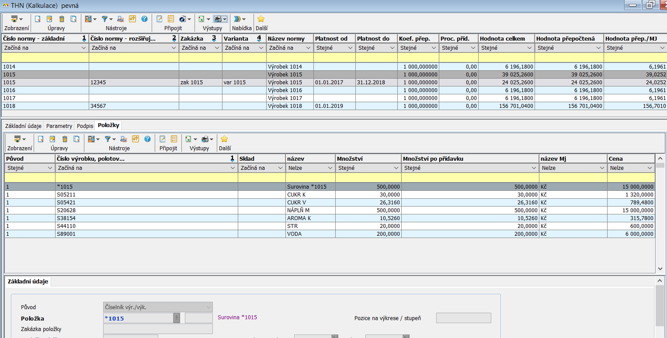
Task: Click the delete trash icon in the top toolbar
Action: (x=62, y=19)
